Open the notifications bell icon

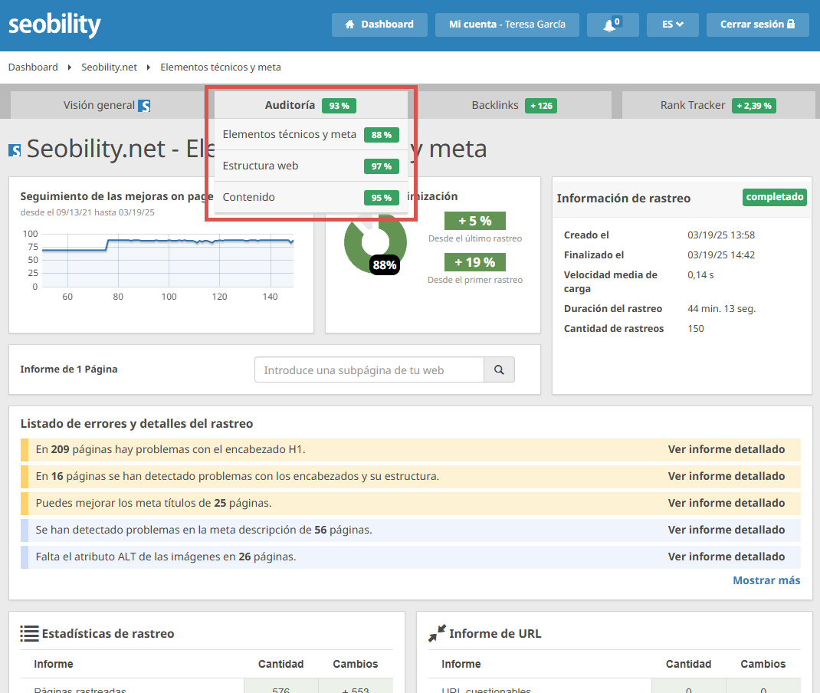tap(612, 25)
